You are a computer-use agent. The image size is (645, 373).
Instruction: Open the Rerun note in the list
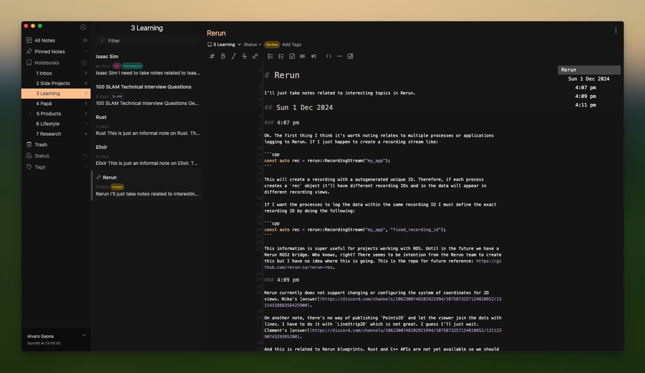point(147,186)
